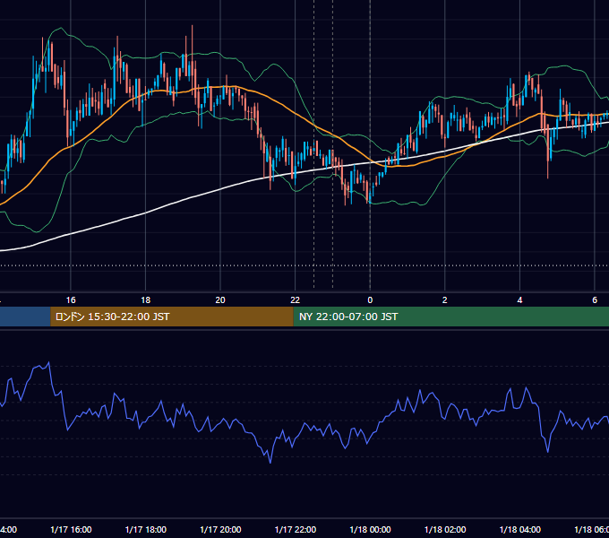This screenshot has width=609, height=538.
Task: Click hour label 6 on upper axis
Action: click(x=595, y=299)
